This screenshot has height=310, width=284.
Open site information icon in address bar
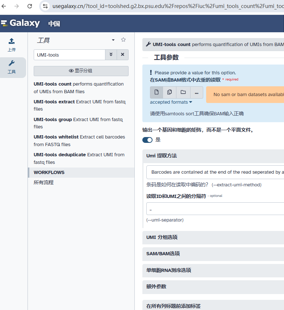(x=45, y=6)
